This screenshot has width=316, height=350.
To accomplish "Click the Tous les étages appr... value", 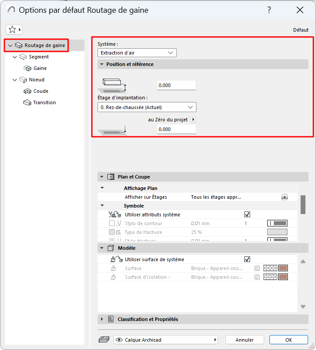I will pos(216,197).
